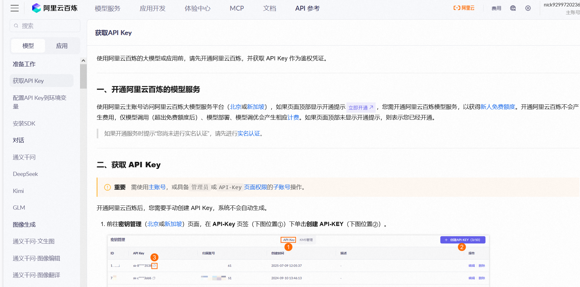The height and width of the screenshot is (287, 580).
Task: Open the 密钥管理 screenshot image
Action: pyautogui.click(x=298, y=261)
